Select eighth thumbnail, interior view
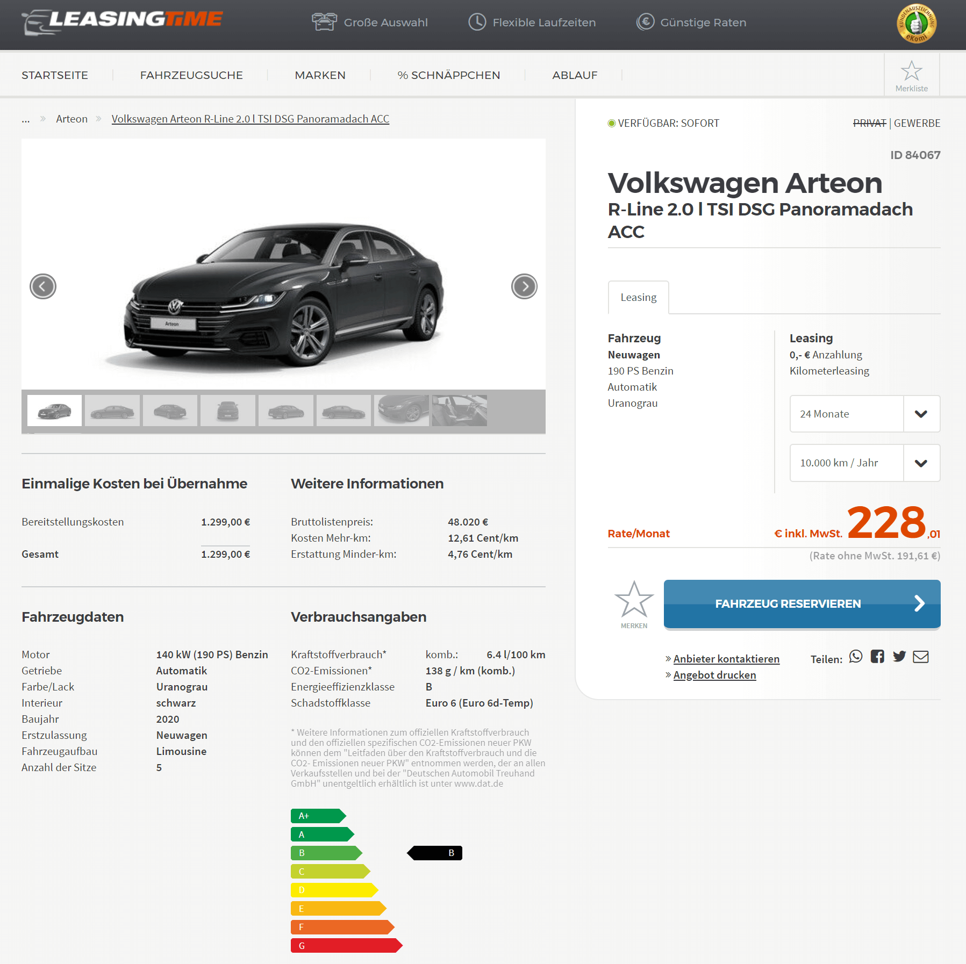The height and width of the screenshot is (964, 966). (x=460, y=411)
